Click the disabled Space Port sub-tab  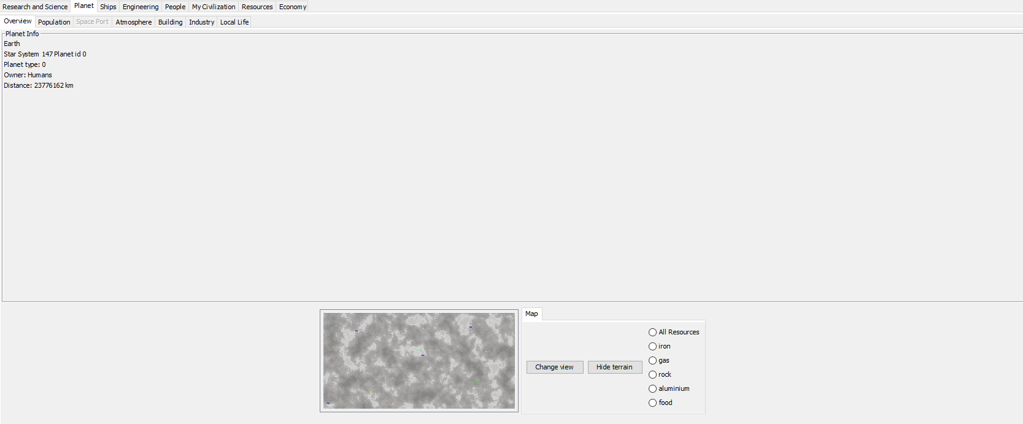[x=92, y=22]
